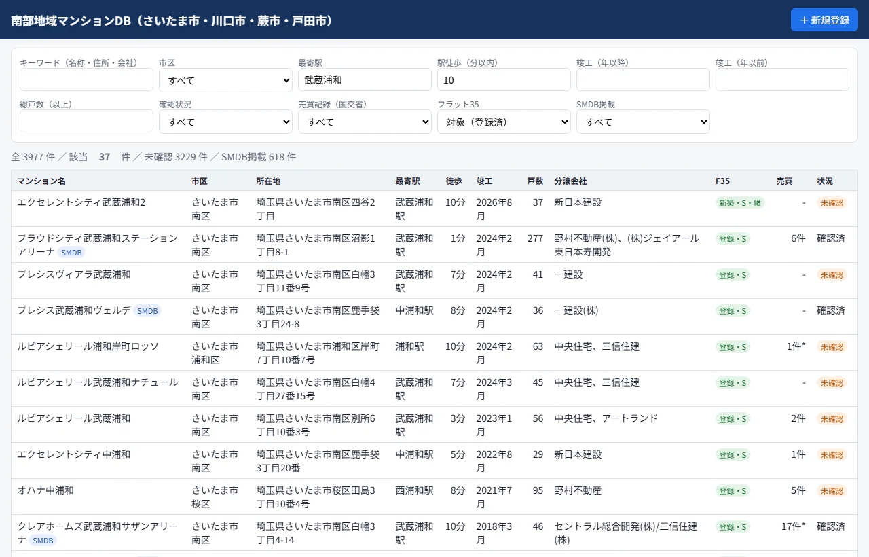This screenshot has width=869, height=557.
Task: Click SMDB badge on プレシス武蔵浦和ヴェルデ
Action: click(147, 311)
